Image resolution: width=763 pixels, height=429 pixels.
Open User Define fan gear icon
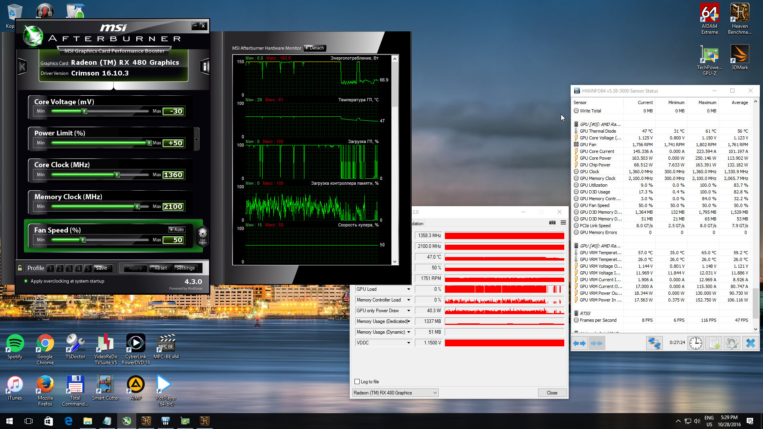pyautogui.click(x=203, y=235)
